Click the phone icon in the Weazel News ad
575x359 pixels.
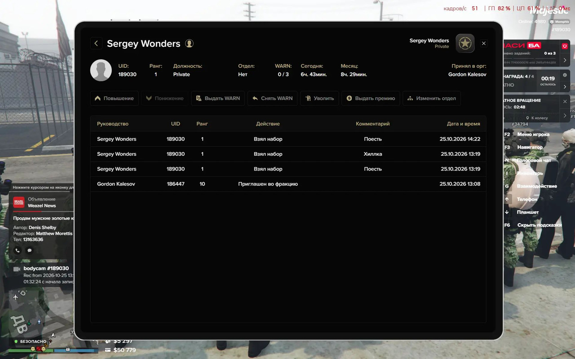pos(18,250)
